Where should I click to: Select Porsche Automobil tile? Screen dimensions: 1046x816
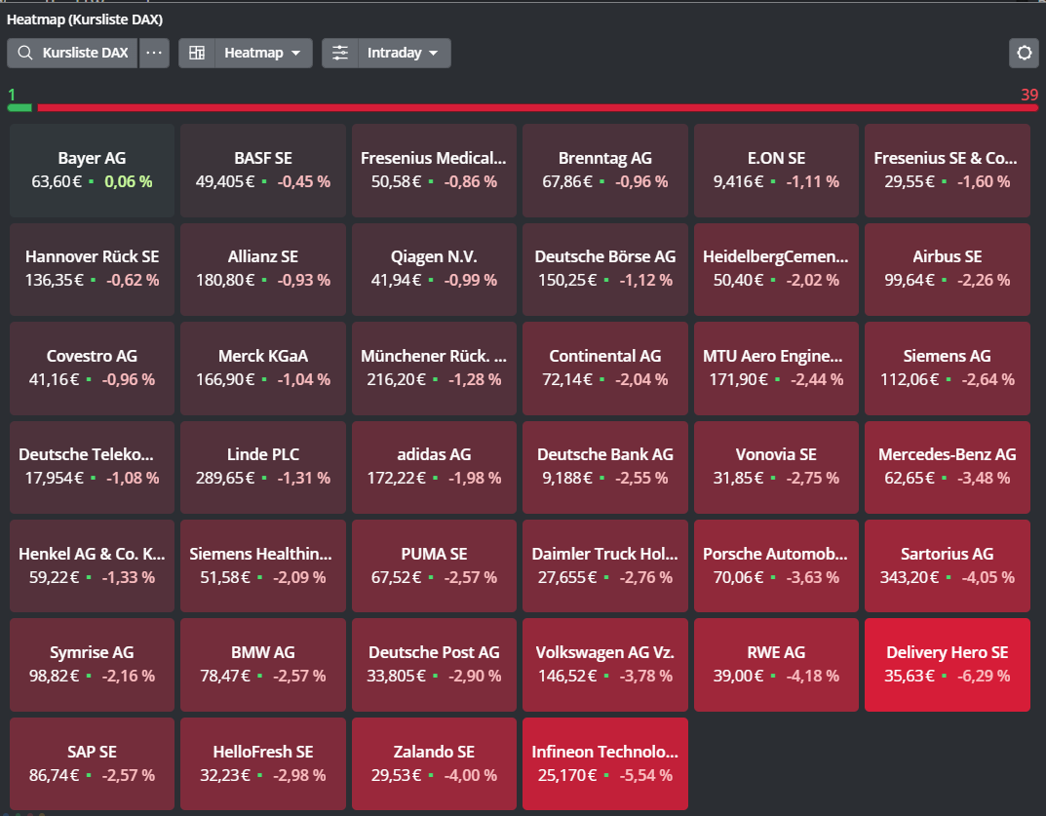(x=777, y=566)
